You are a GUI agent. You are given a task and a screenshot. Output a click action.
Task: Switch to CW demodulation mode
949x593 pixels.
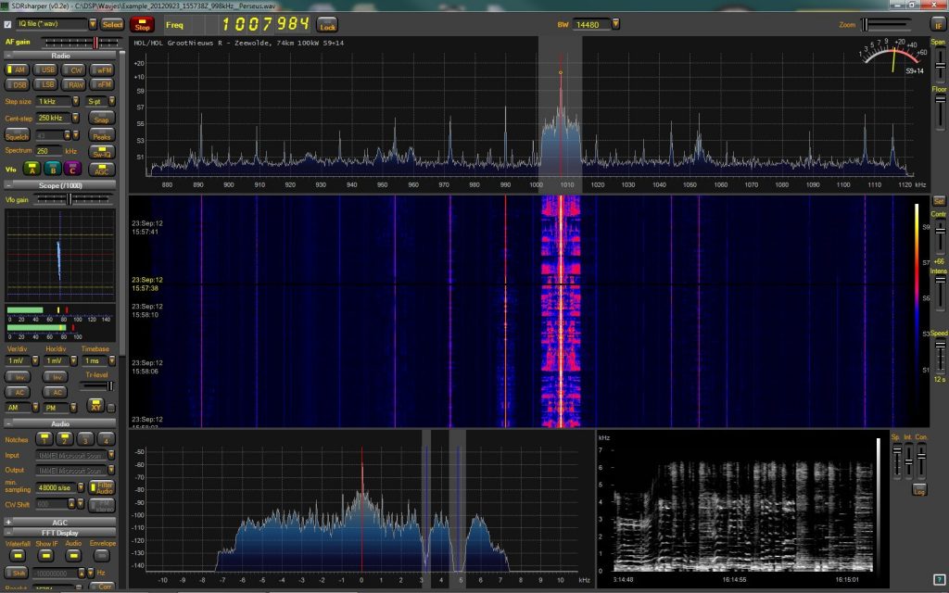click(74, 69)
